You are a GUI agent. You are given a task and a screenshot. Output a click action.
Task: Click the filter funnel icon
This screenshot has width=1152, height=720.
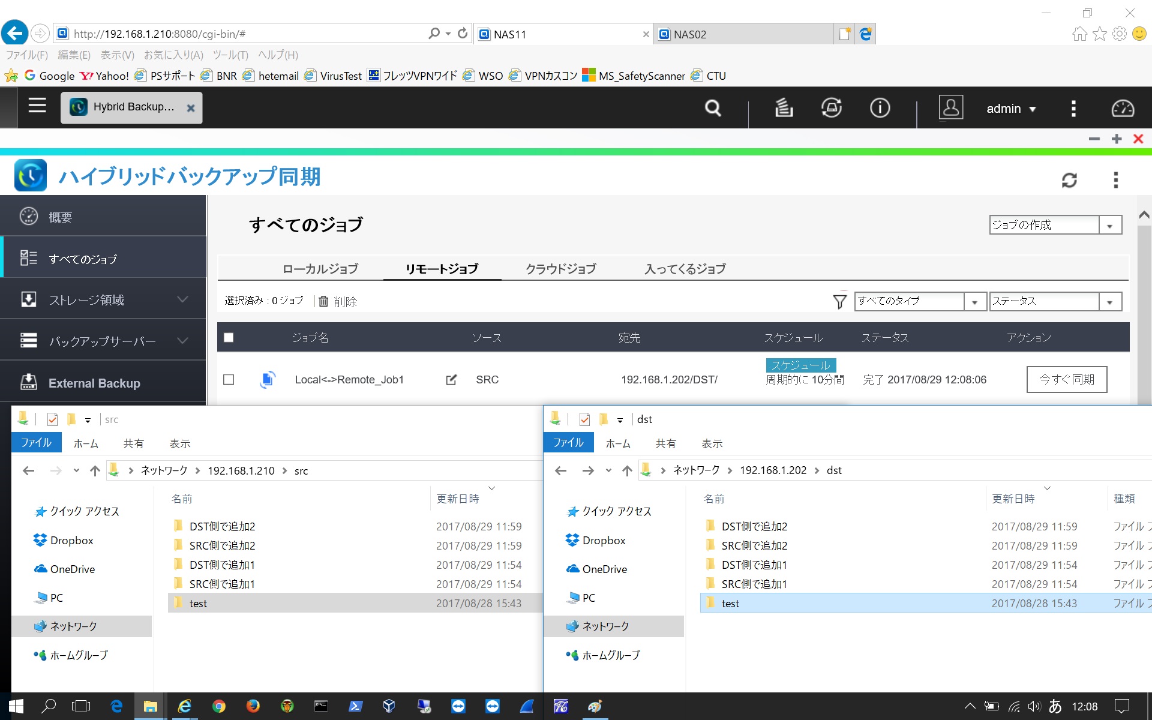click(840, 301)
